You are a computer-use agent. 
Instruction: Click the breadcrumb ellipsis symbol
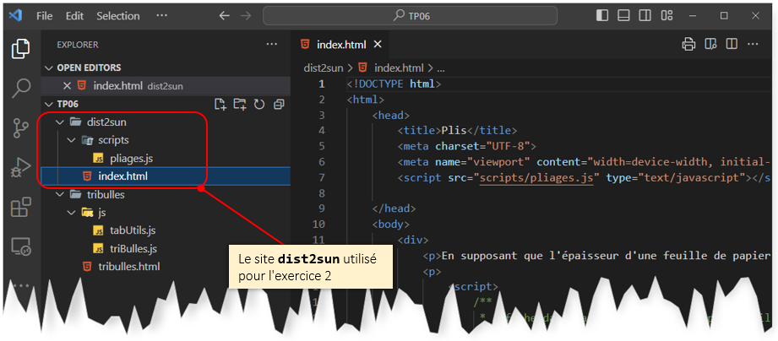(x=441, y=68)
